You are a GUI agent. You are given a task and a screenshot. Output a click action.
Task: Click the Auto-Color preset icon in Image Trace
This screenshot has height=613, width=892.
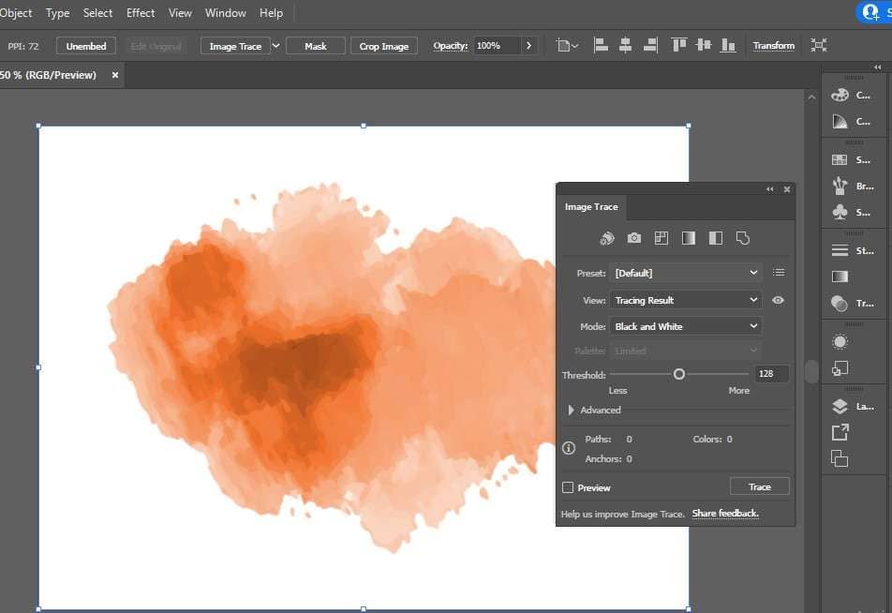point(607,238)
